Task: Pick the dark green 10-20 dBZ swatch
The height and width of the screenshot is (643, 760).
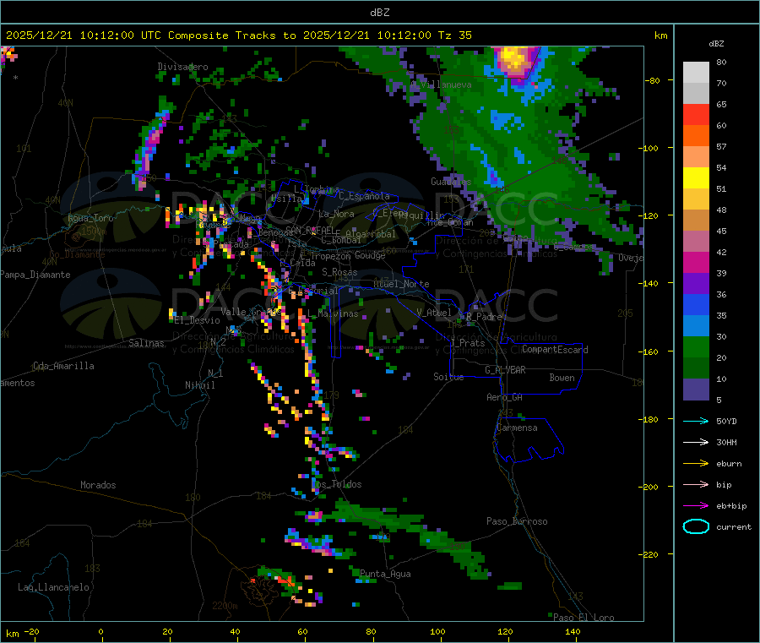Action: pyautogui.click(x=696, y=368)
